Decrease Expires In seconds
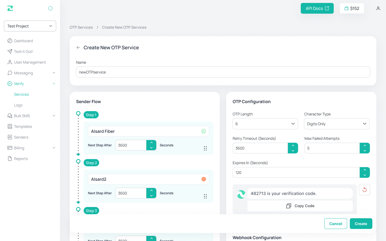 (x=365, y=175)
